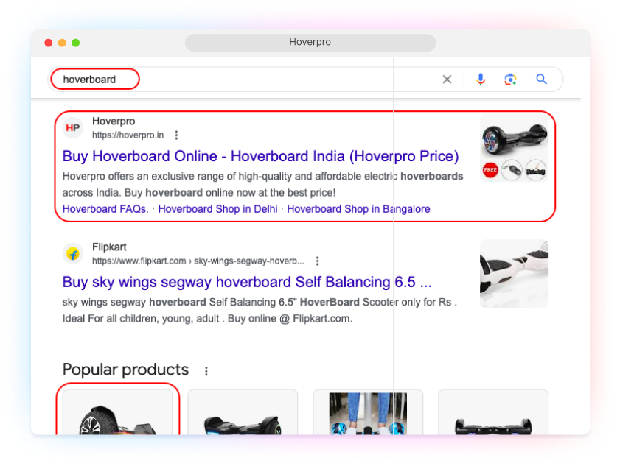
Task: Open the Hoverpro HP favicon
Action: pyautogui.click(x=73, y=128)
